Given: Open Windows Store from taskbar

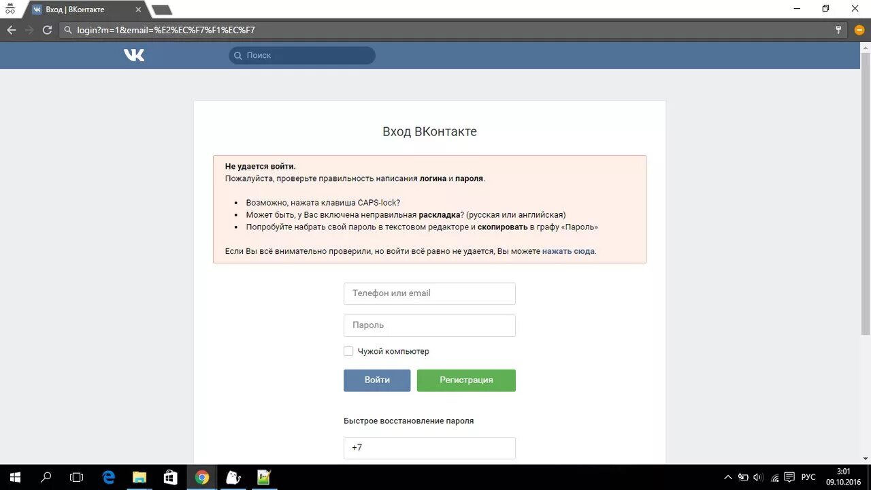Looking at the screenshot, I should (170, 477).
